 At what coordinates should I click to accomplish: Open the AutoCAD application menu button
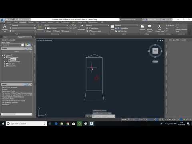coord(2,20)
